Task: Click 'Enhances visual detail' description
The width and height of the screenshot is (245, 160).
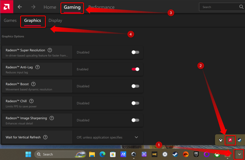Action: click(19, 123)
